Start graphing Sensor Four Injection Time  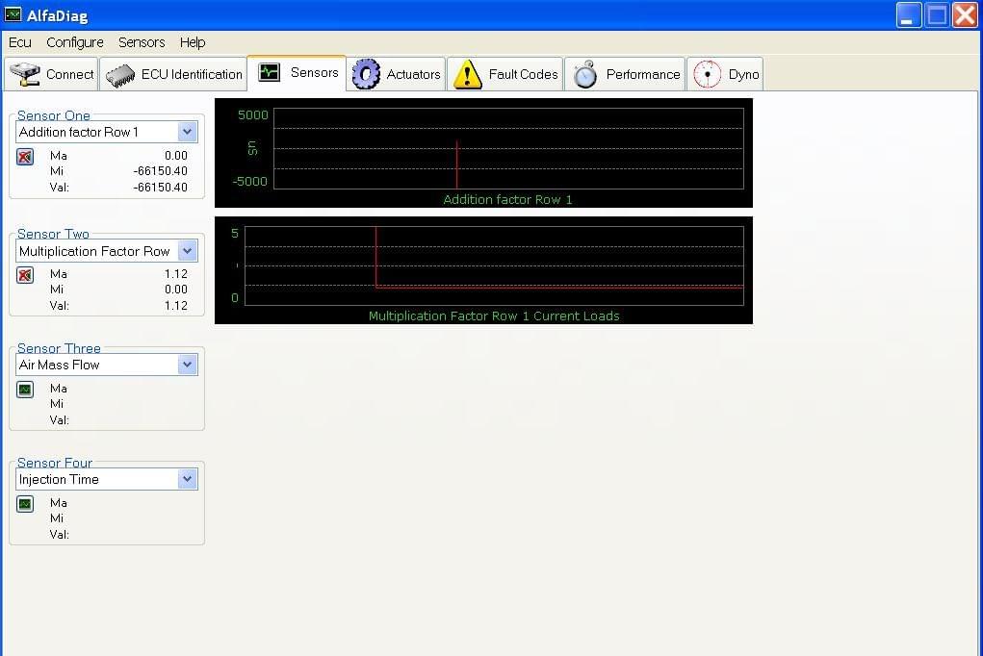pos(25,504)
